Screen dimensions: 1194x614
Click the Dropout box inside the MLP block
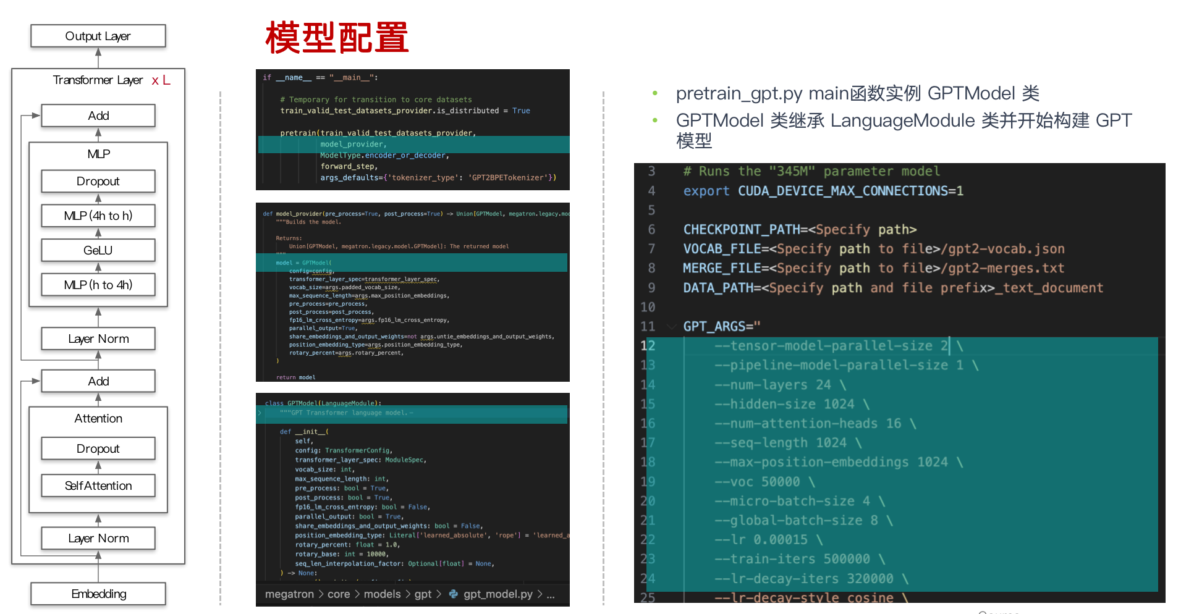coord(98,181)
